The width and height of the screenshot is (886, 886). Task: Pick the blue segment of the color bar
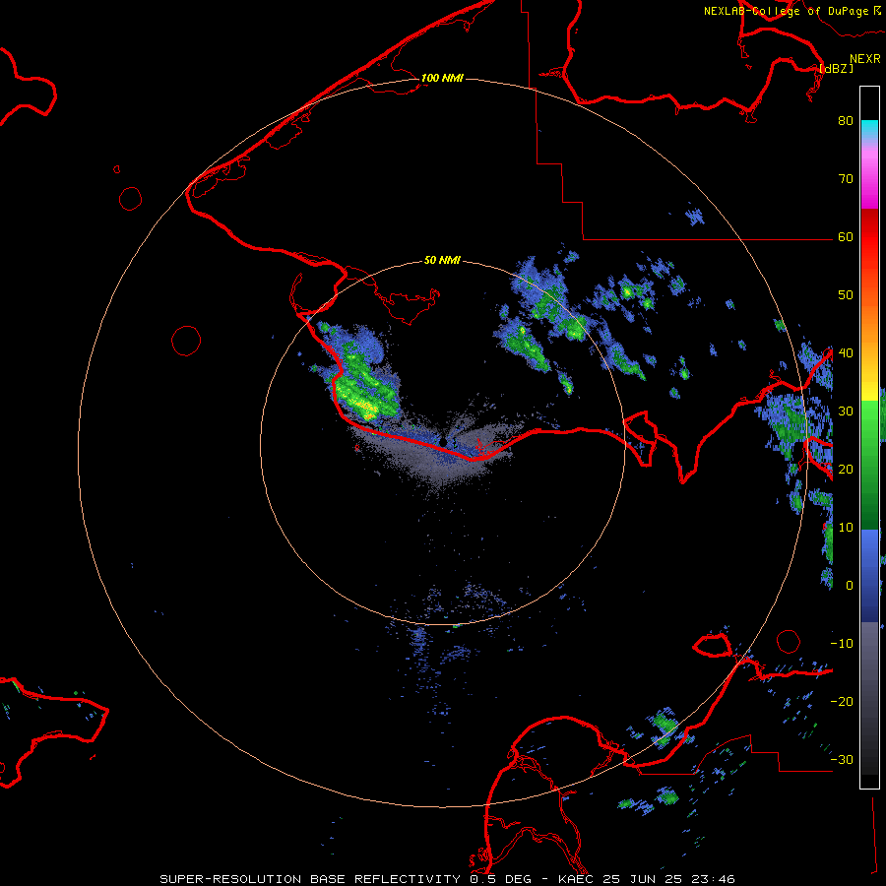869,575
